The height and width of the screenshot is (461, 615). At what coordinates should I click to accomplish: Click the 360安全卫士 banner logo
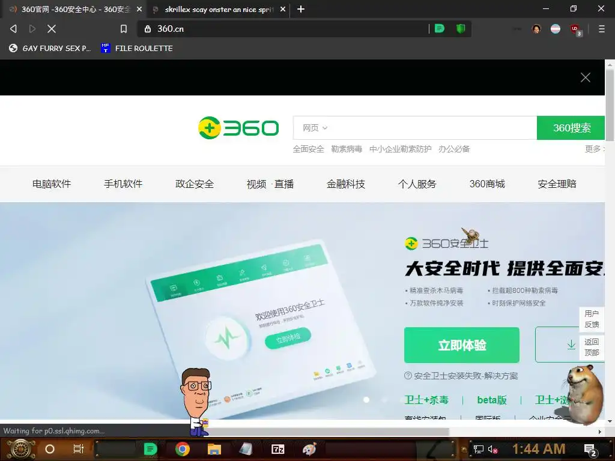tap(446, 244)
